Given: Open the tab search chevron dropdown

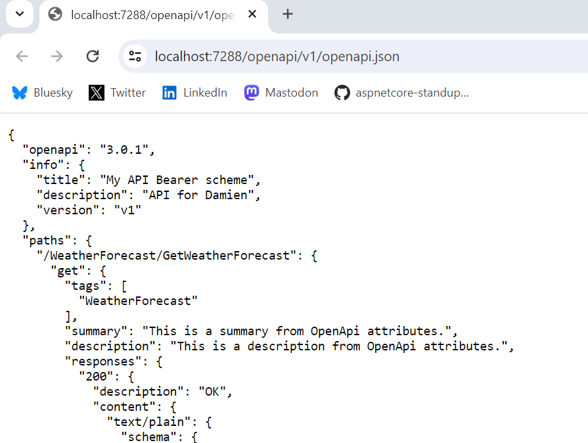Looking at the screenshot, I should tap(20, 14).
